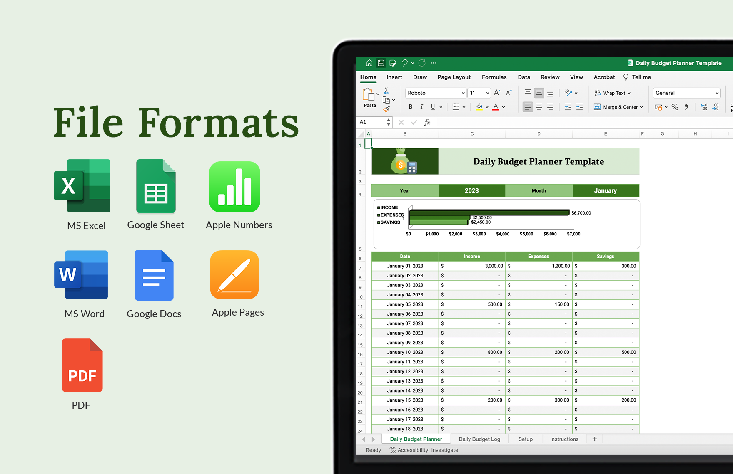Decrease indent
Viewport: 733px width, 474px height.
point(568,107)
